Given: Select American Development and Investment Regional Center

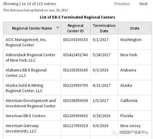Looking at the screenshot, I should [31, 103].
